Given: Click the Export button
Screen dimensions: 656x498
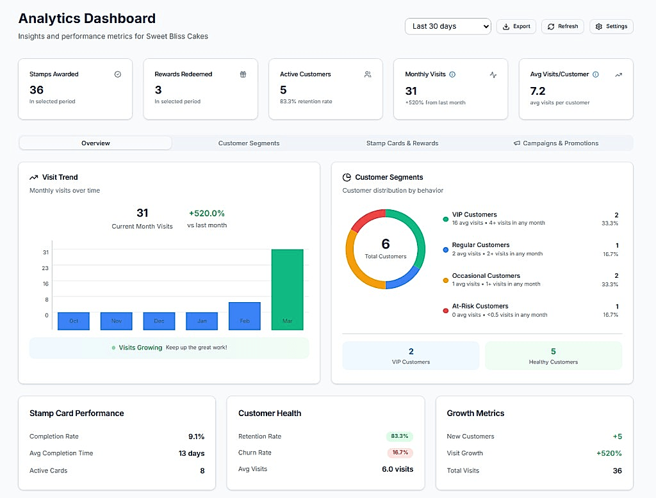Looking at the screenshot, I should click(516, 26).
